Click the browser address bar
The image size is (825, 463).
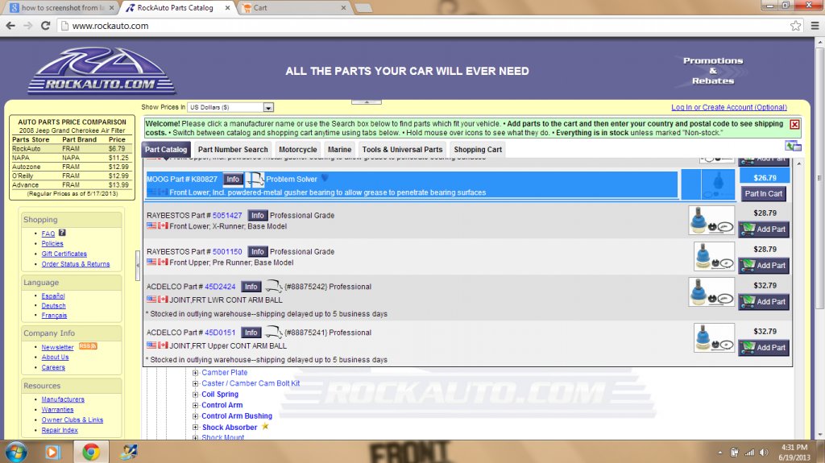pyautogui.click(x=421, y=26)
